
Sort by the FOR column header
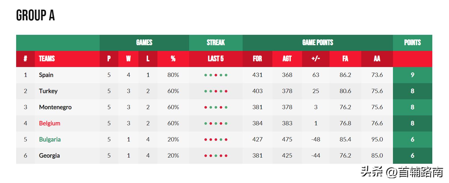click(257, 59)
